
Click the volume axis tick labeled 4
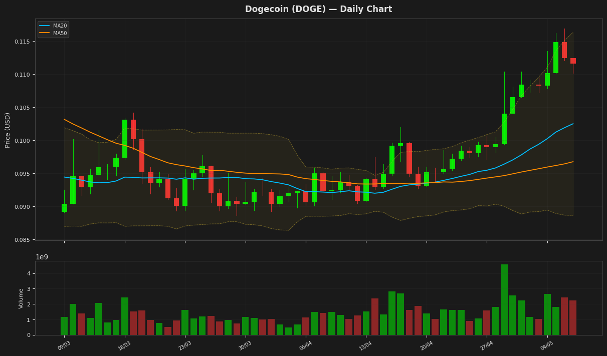coord(29,273)
